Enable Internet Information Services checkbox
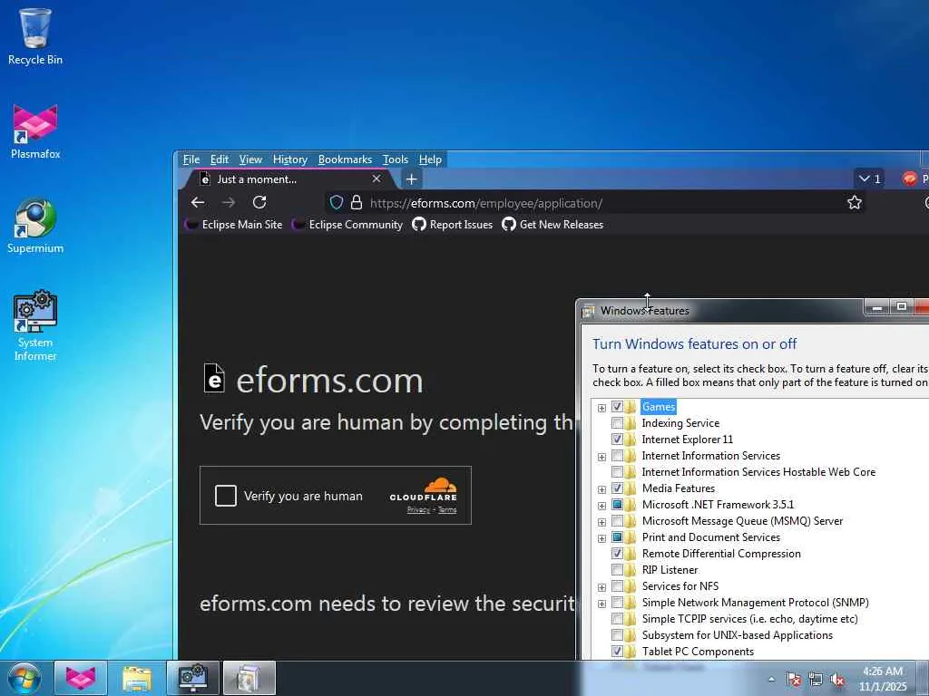 [617, 456]
